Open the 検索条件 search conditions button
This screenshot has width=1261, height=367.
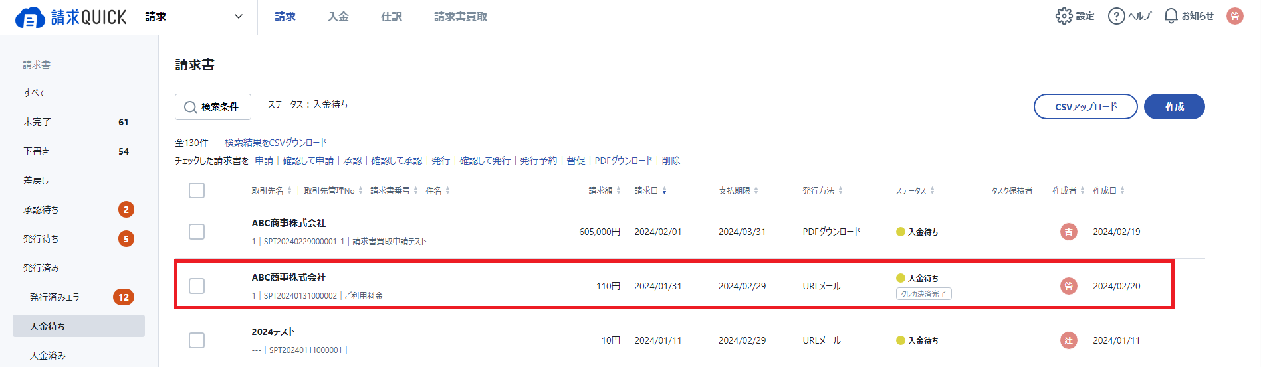coord(213,107)
